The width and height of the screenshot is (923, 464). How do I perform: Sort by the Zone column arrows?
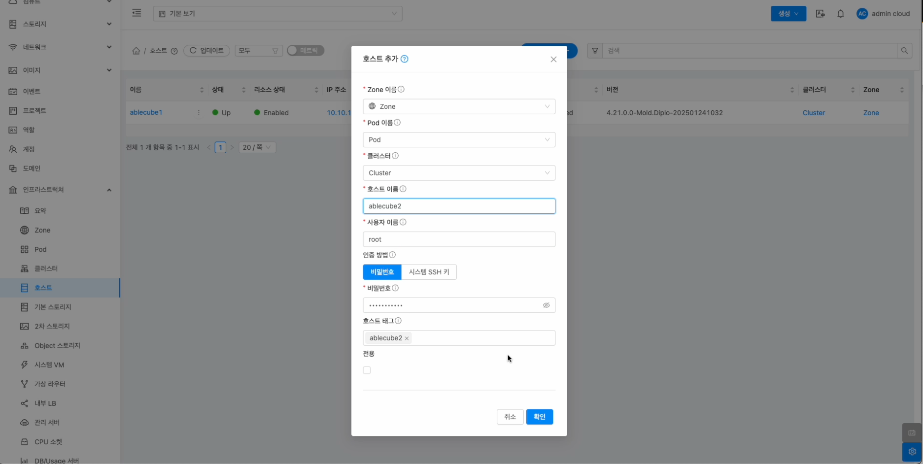(x=902, y=90)
